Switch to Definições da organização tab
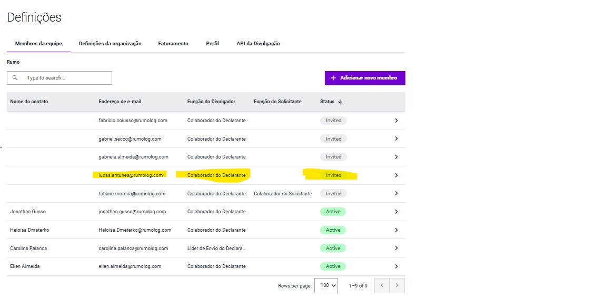 click(x=110, y=44)
